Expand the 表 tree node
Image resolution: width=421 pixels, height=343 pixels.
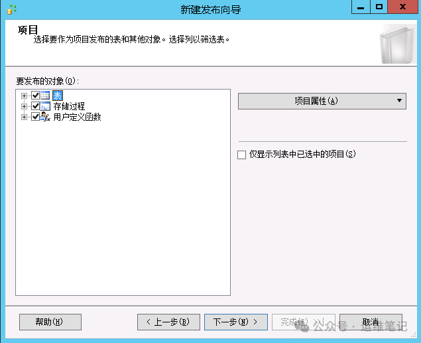coord(25,96)
